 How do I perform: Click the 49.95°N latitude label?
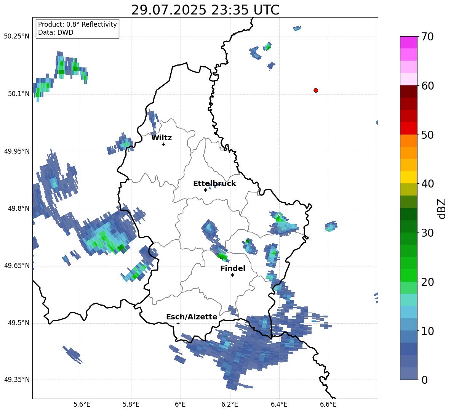click(17, 151)
